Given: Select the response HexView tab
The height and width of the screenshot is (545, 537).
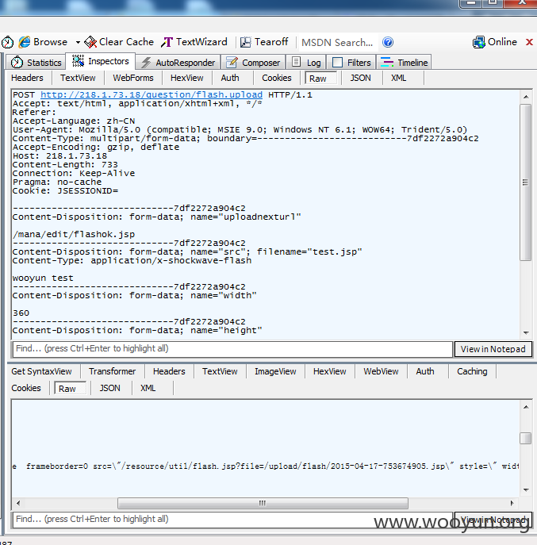Looking at the screenshot, I should tap(329, 371).
